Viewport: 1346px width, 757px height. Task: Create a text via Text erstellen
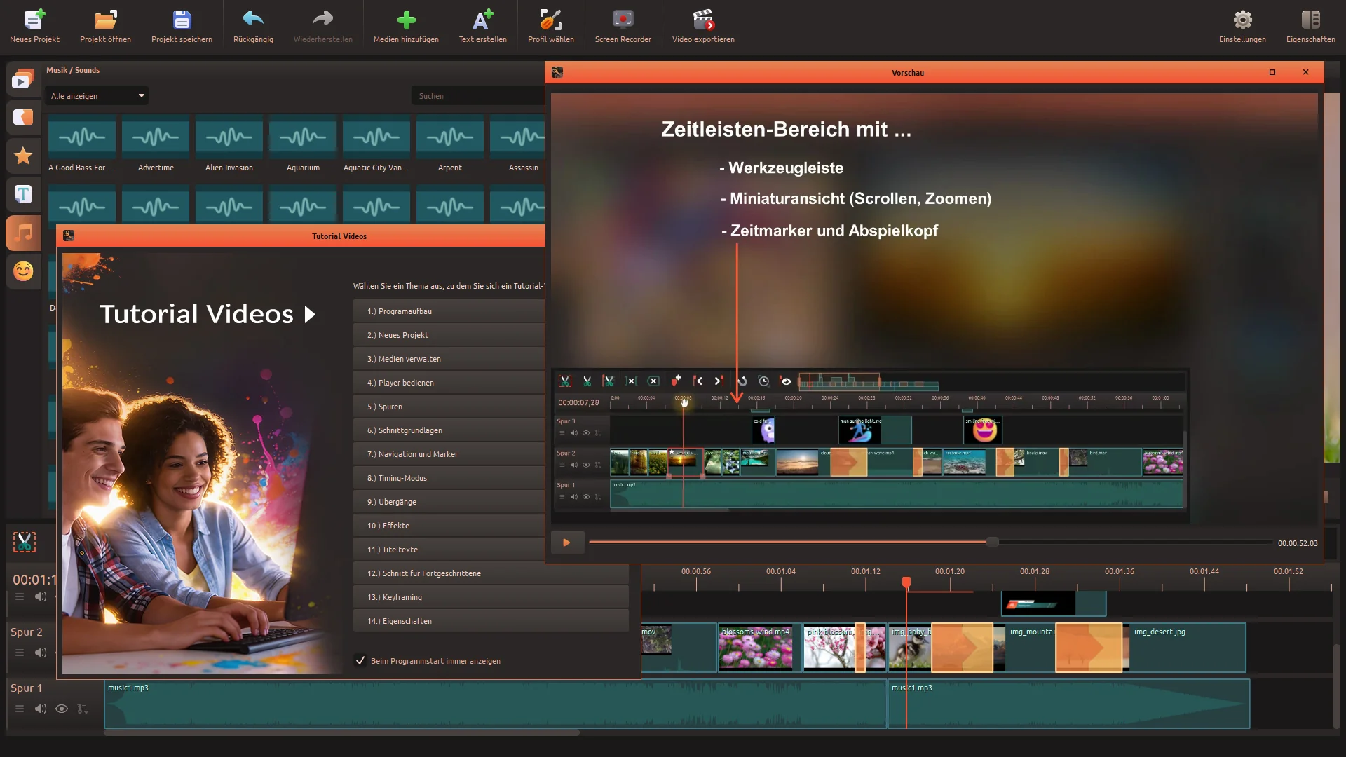coord(482,27)
